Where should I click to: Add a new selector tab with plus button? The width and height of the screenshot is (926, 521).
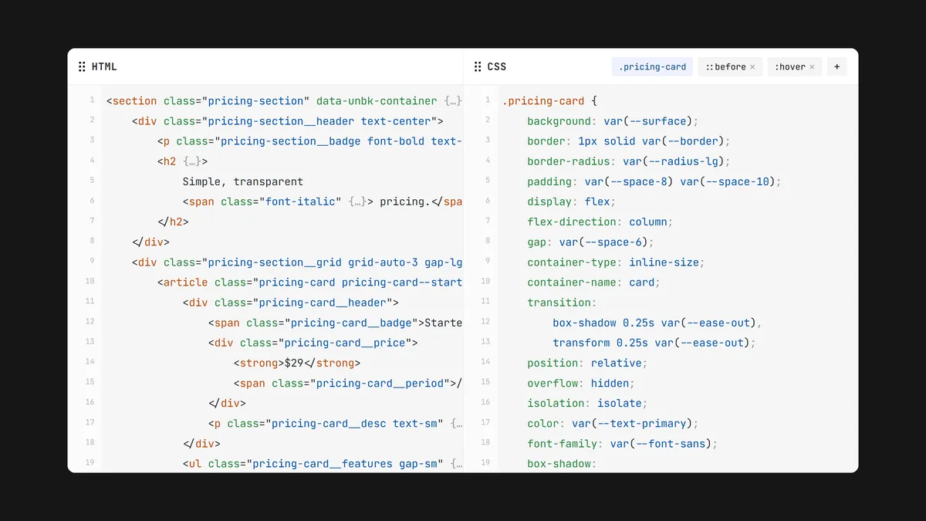pyautogui.click(x=836, y=67)
